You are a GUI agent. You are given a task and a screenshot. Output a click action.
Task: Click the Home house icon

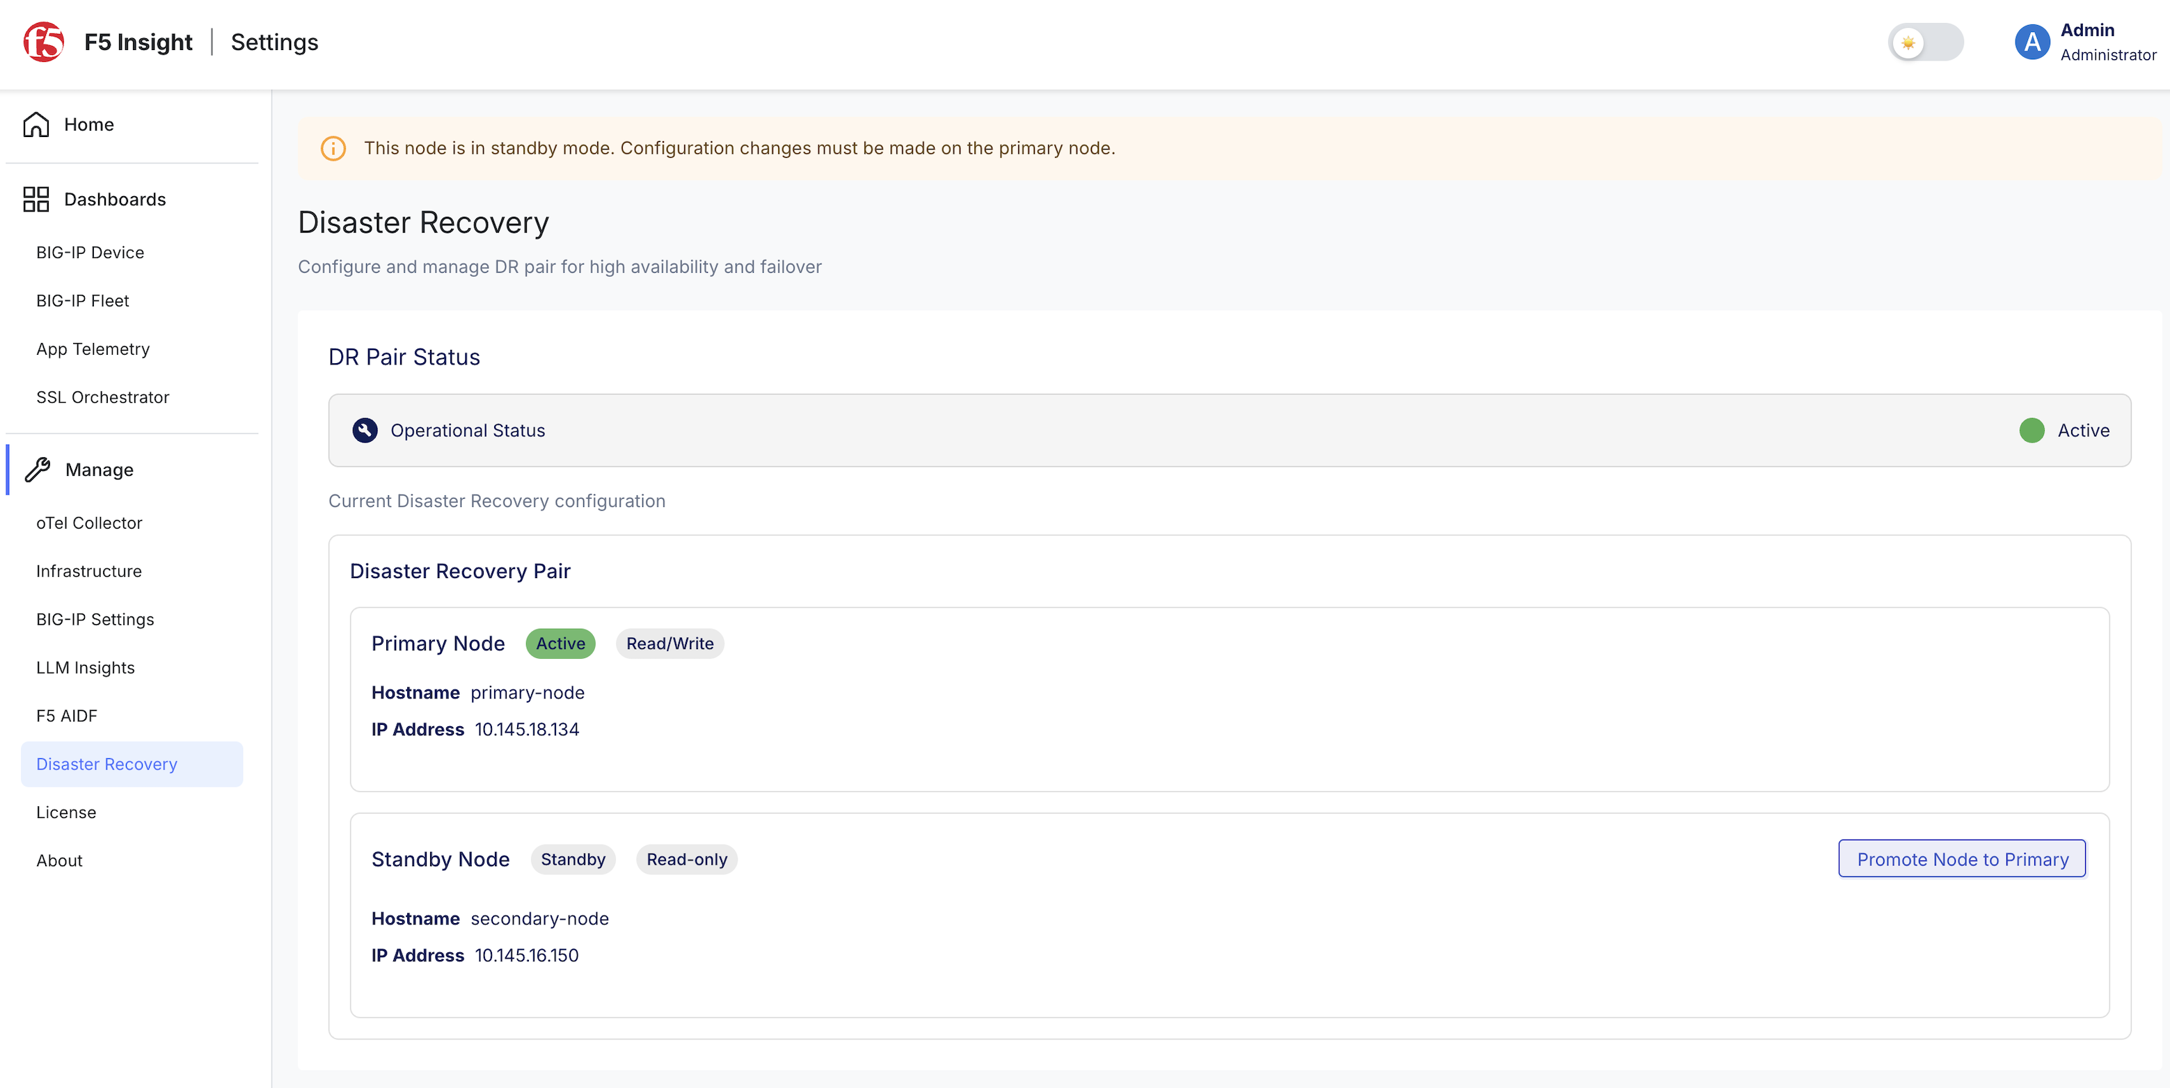click(36, 125)
